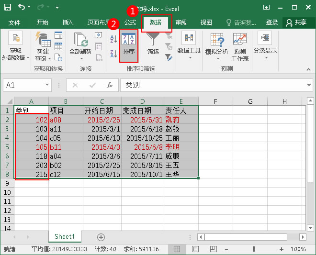Select the Sheet1 tab
The width and height of the screenshot is (316, 255).
65,236
